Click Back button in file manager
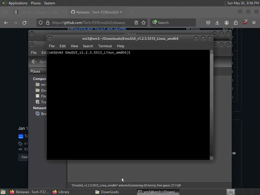The width and height of the screenshot is (260, 195). 39,62
